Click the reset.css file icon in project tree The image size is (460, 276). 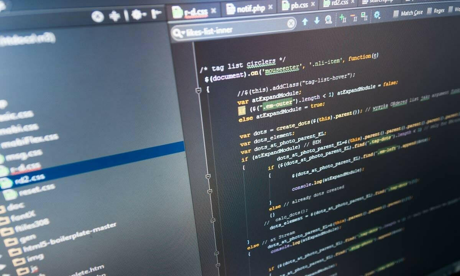tap(10, 194)
